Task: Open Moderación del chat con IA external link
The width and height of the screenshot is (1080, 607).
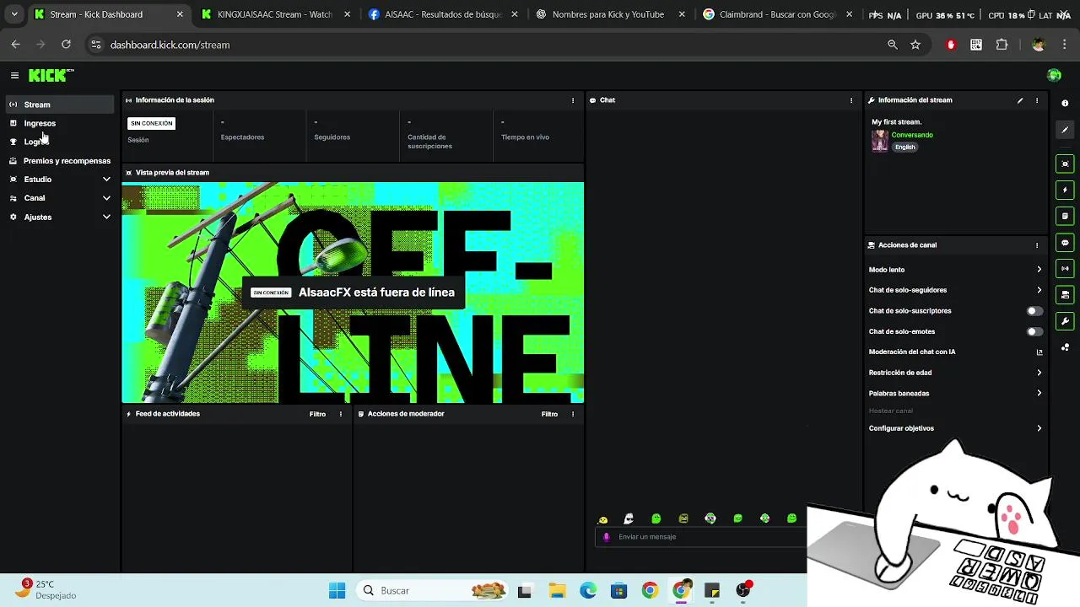Action: pyautogui.click(x=1039, y=352)
